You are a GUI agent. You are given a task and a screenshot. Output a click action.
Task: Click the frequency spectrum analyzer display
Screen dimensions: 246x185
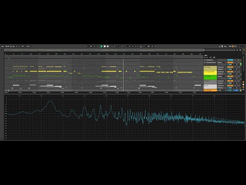coord(125,117)
